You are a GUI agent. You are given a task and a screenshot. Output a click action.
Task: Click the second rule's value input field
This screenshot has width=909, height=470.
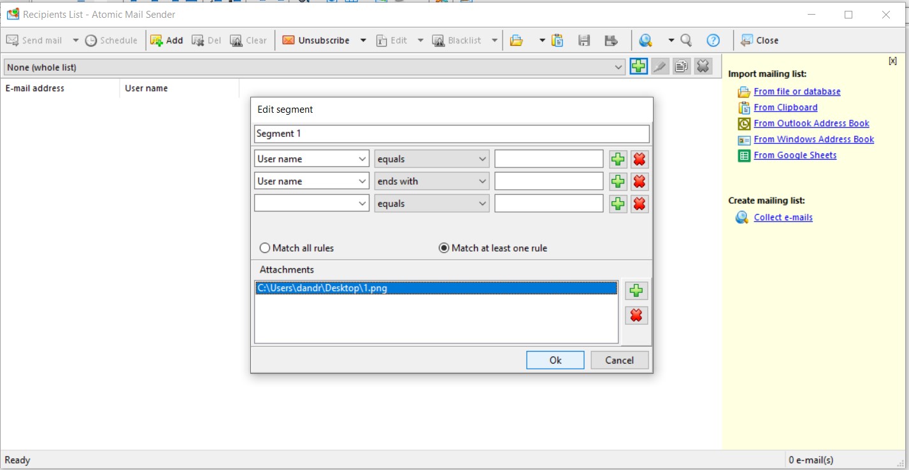[x=549, y=182]
